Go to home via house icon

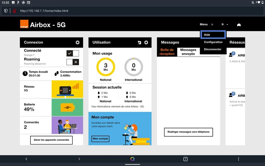pyautogui.click(x=239, y=25)
